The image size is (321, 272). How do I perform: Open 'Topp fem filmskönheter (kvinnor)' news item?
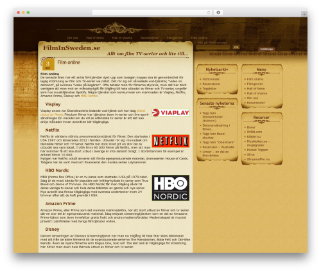(213, 117)
